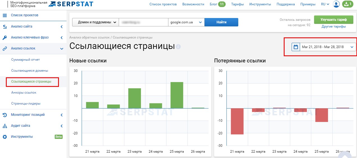
Task: Select Анкоры ссылок in sidebar
Action: [24, 92]
